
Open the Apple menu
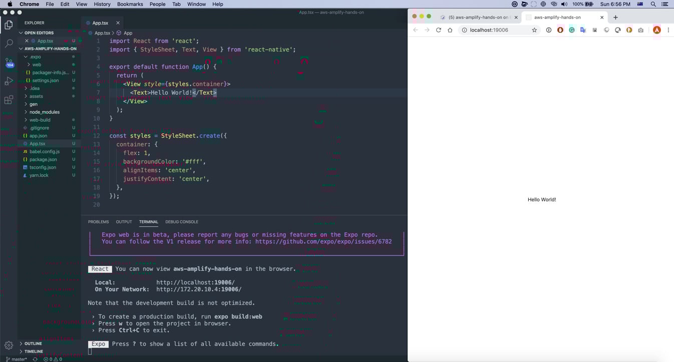click(10, 4)
